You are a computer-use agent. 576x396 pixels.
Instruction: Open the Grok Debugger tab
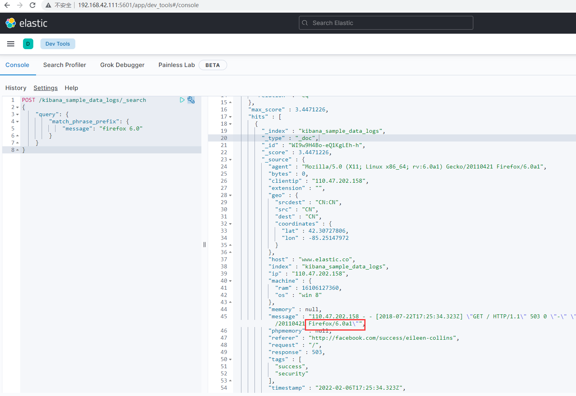click(x=122, y=65)
